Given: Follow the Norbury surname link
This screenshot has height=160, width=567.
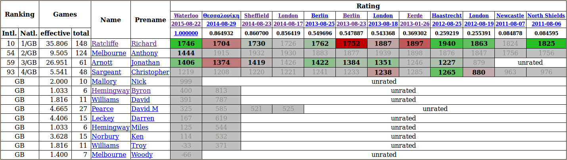Looking at the screenshot, I should (105, 136).
